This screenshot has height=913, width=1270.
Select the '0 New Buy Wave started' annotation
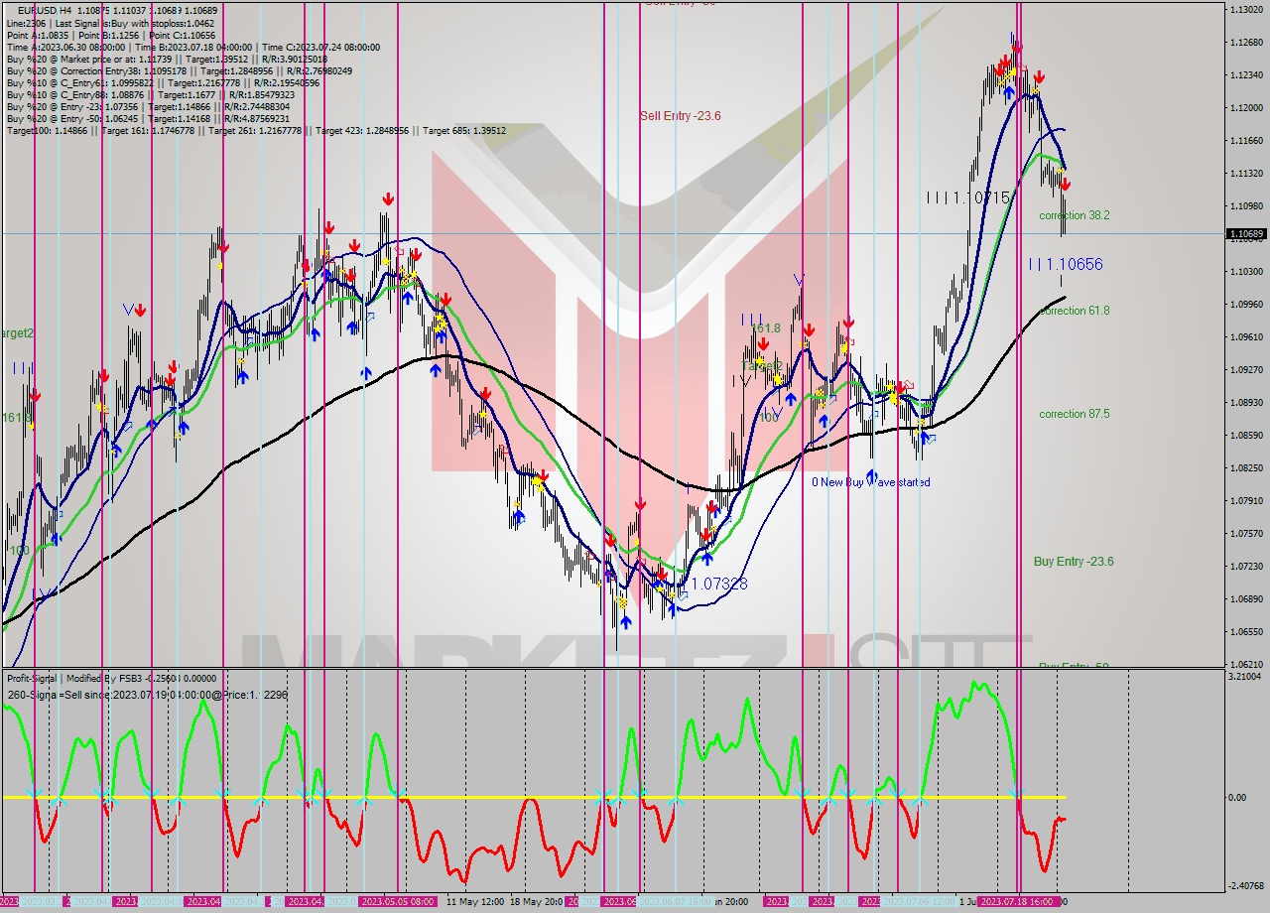871,482
